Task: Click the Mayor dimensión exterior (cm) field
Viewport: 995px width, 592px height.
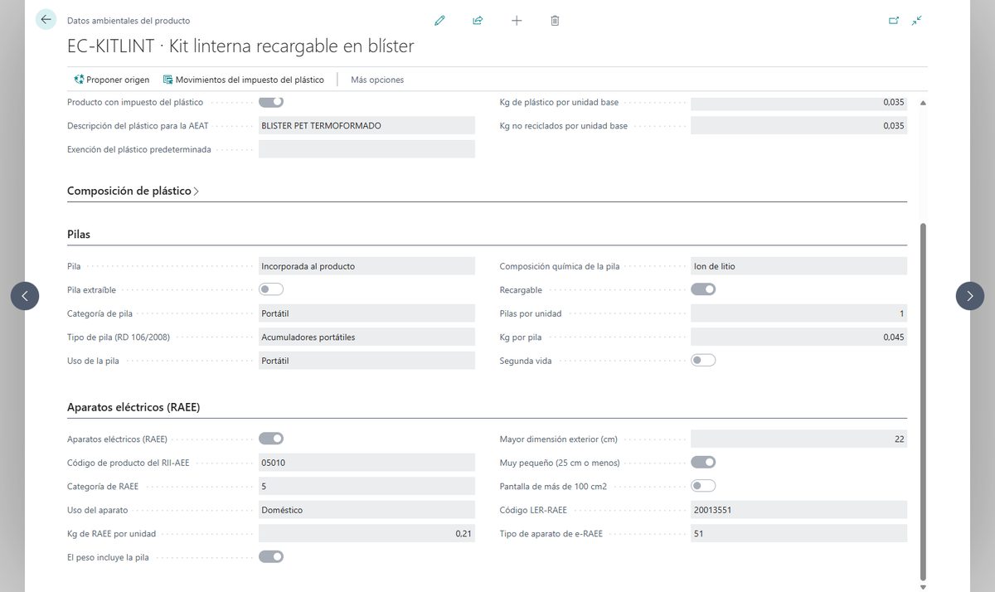Action: pyautogui.click(x=798, y=439)
